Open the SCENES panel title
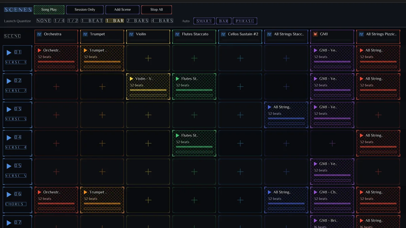Screen dimensions: 406x228 (18, 10)
